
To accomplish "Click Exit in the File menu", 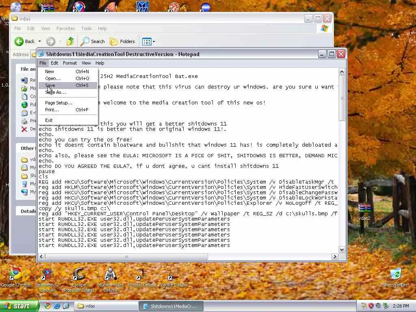I will click(68, 120).
